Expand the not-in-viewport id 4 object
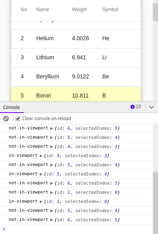The image size is (158, 234). (51, 147)
